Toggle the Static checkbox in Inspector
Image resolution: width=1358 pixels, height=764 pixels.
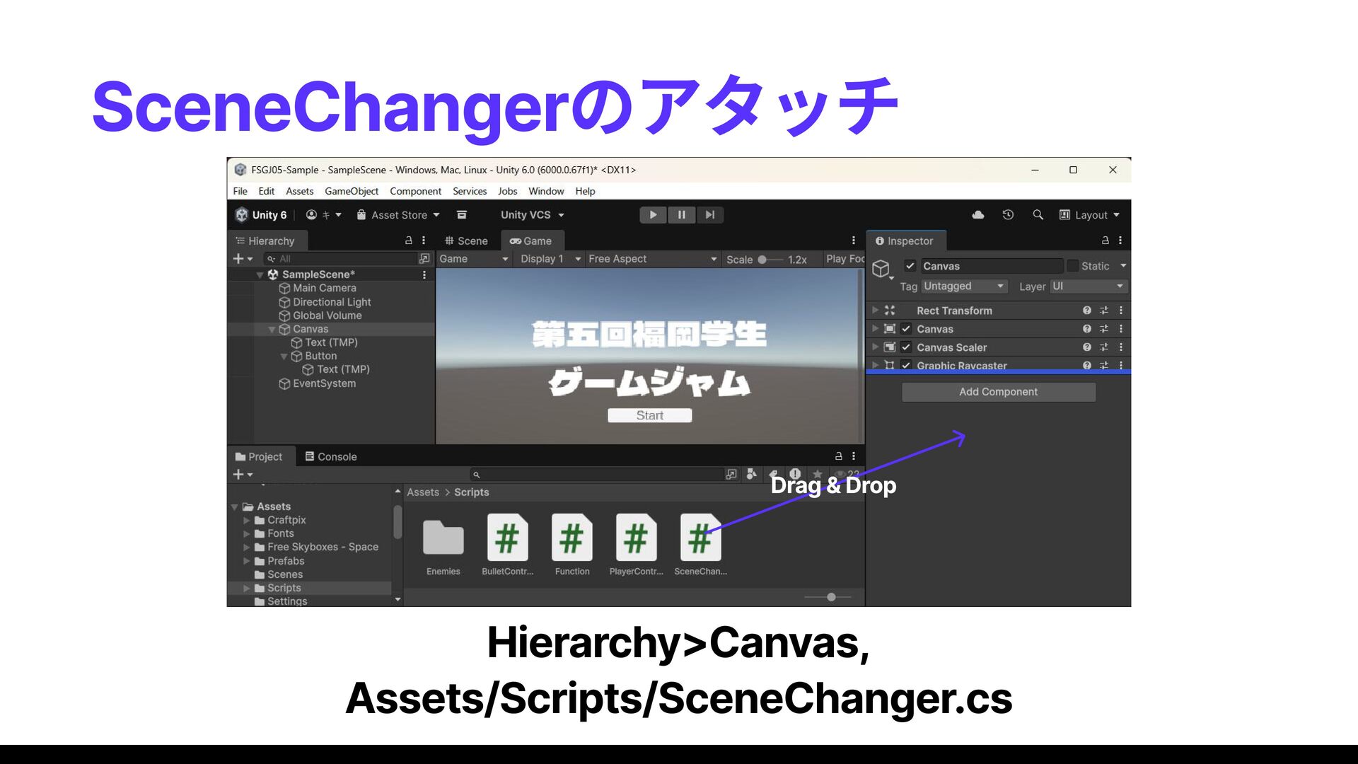point(1073,266)
